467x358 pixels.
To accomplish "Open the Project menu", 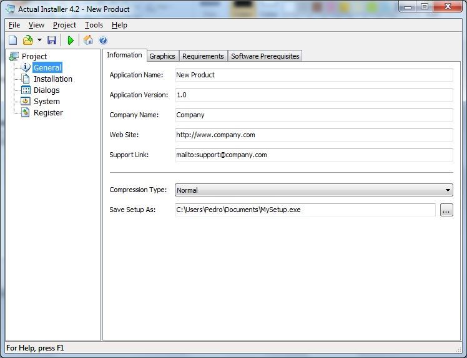I will [64, 25].
